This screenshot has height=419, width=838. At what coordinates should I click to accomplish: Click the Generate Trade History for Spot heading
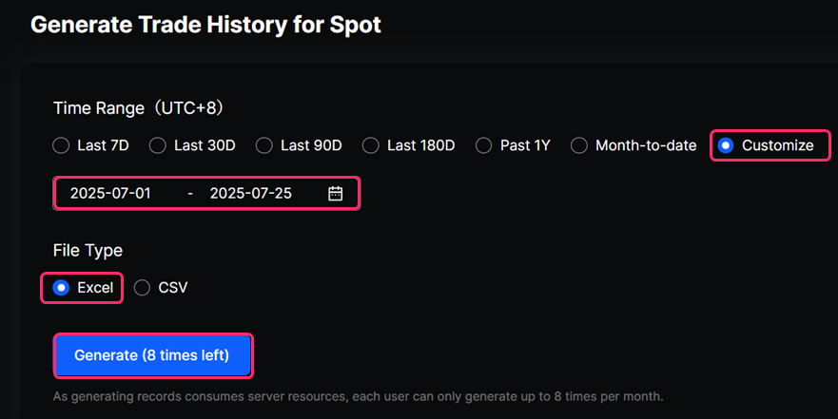(205, 25)
